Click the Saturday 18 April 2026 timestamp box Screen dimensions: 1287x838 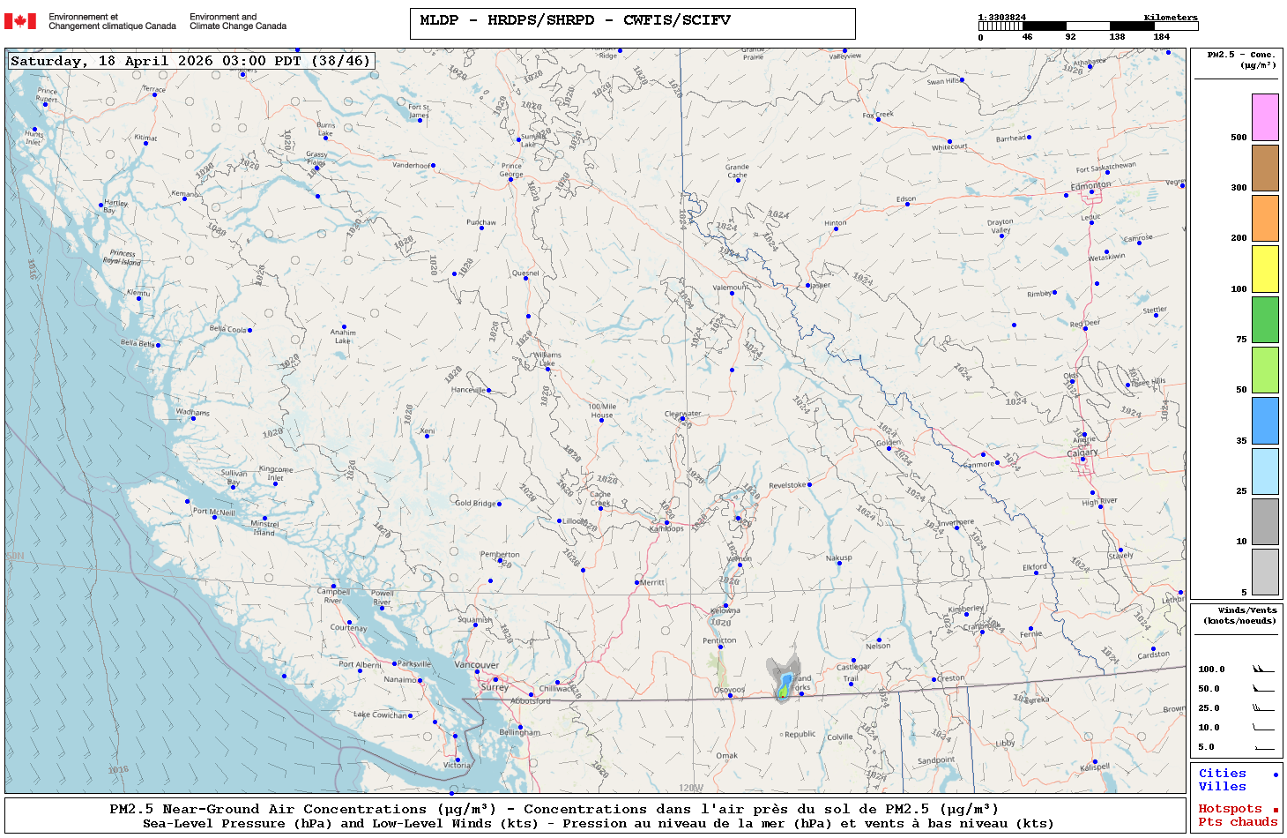point(191,61)
